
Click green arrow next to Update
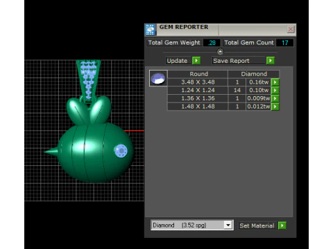(x=196, y=61)
